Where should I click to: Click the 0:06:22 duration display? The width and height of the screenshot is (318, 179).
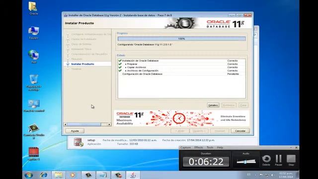coord(206,162)
